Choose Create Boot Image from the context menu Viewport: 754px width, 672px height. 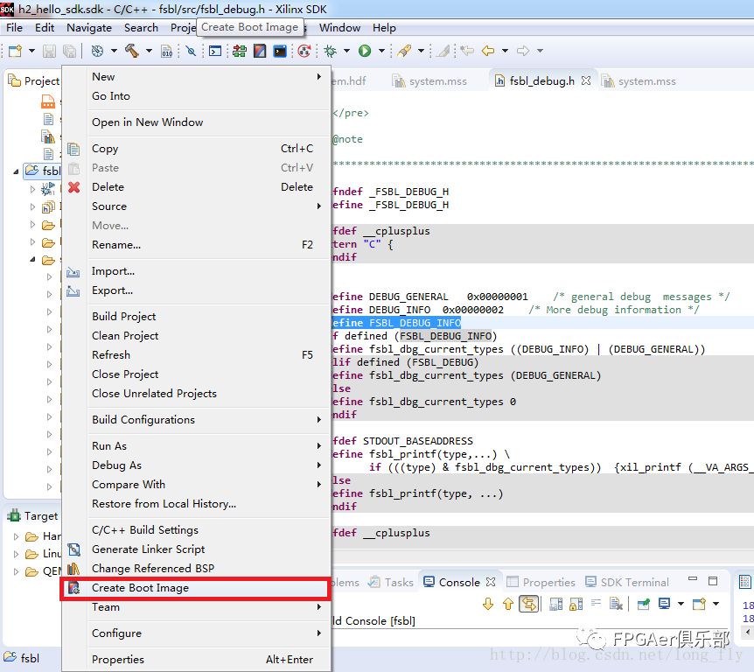click(140, 588)
